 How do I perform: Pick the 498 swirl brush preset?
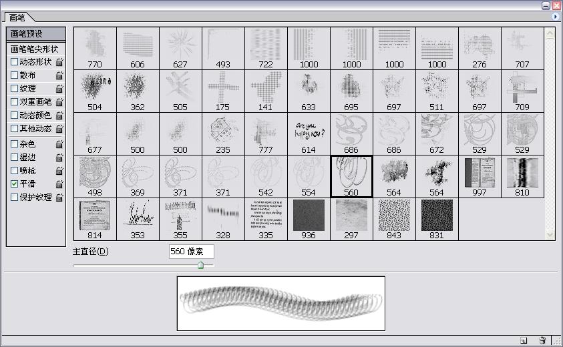[95, 177]
